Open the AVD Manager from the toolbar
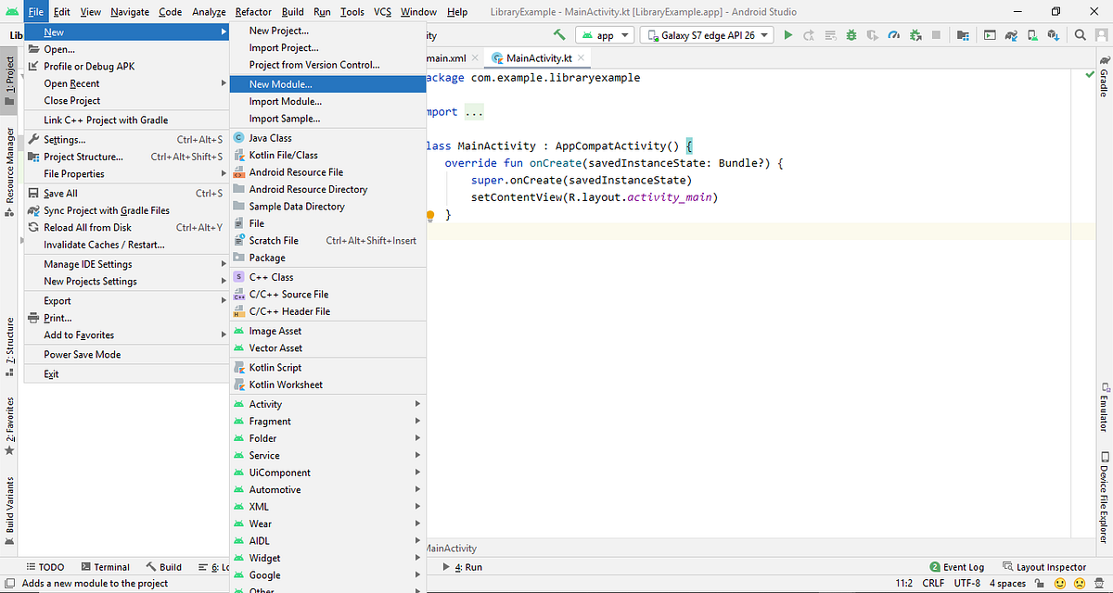This screenshot has height=593, width=1113. tap(1030, 33)
